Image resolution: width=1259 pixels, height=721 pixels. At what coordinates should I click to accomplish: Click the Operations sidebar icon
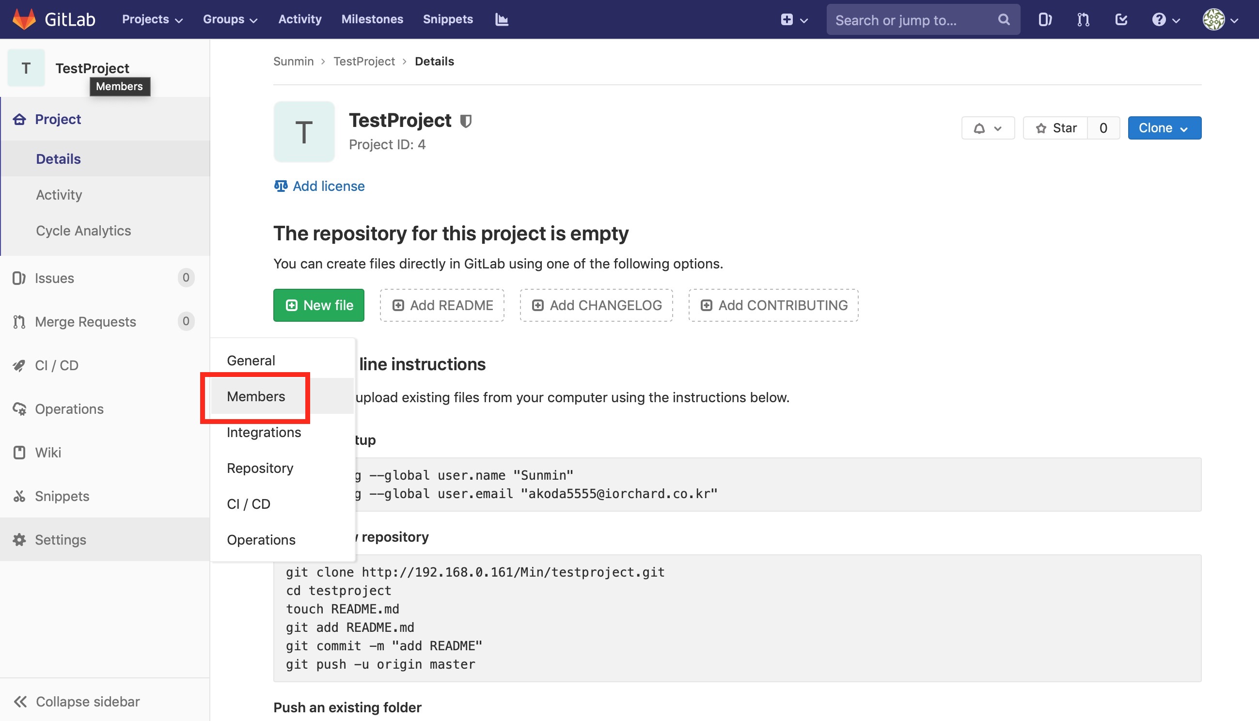pos(19,408)
